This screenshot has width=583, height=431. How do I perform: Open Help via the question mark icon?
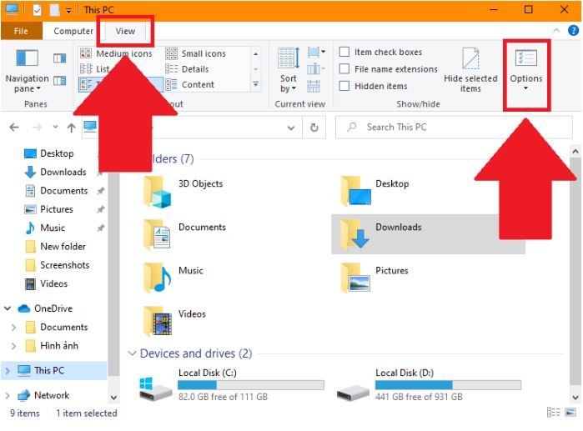point(573,31)
